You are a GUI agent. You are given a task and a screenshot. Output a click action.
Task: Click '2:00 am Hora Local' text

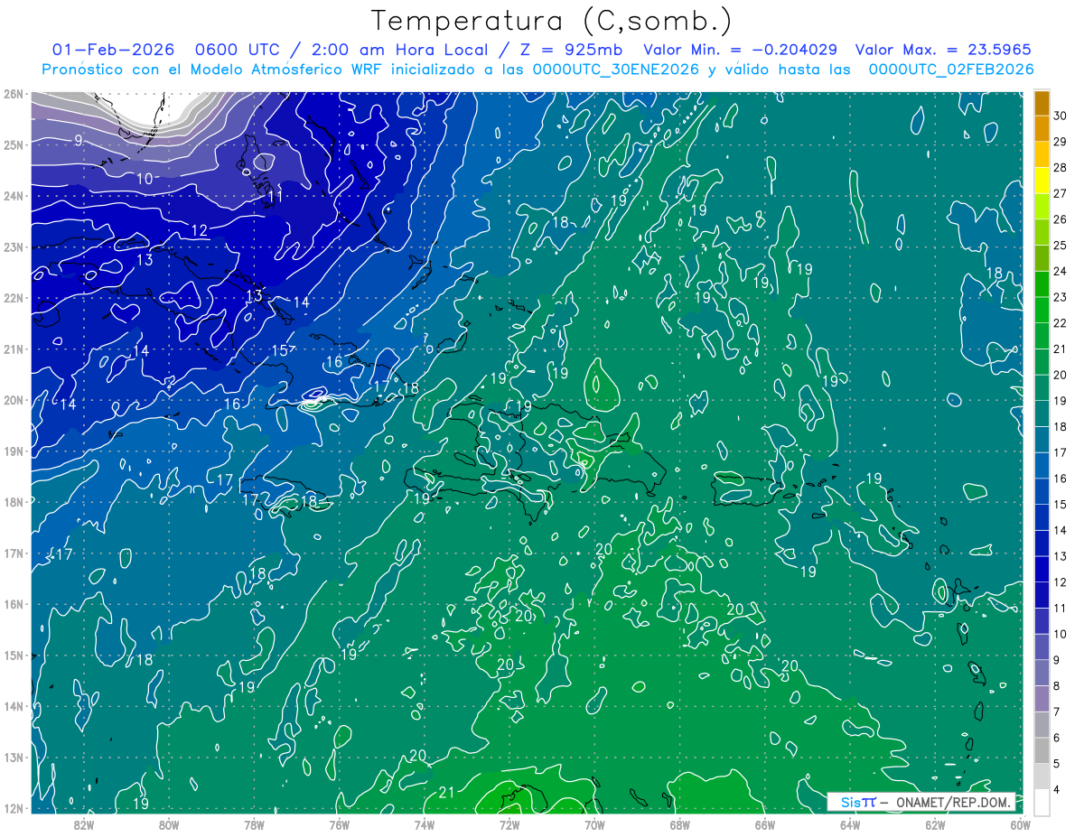pyautogui.click(x=397, y=50)
